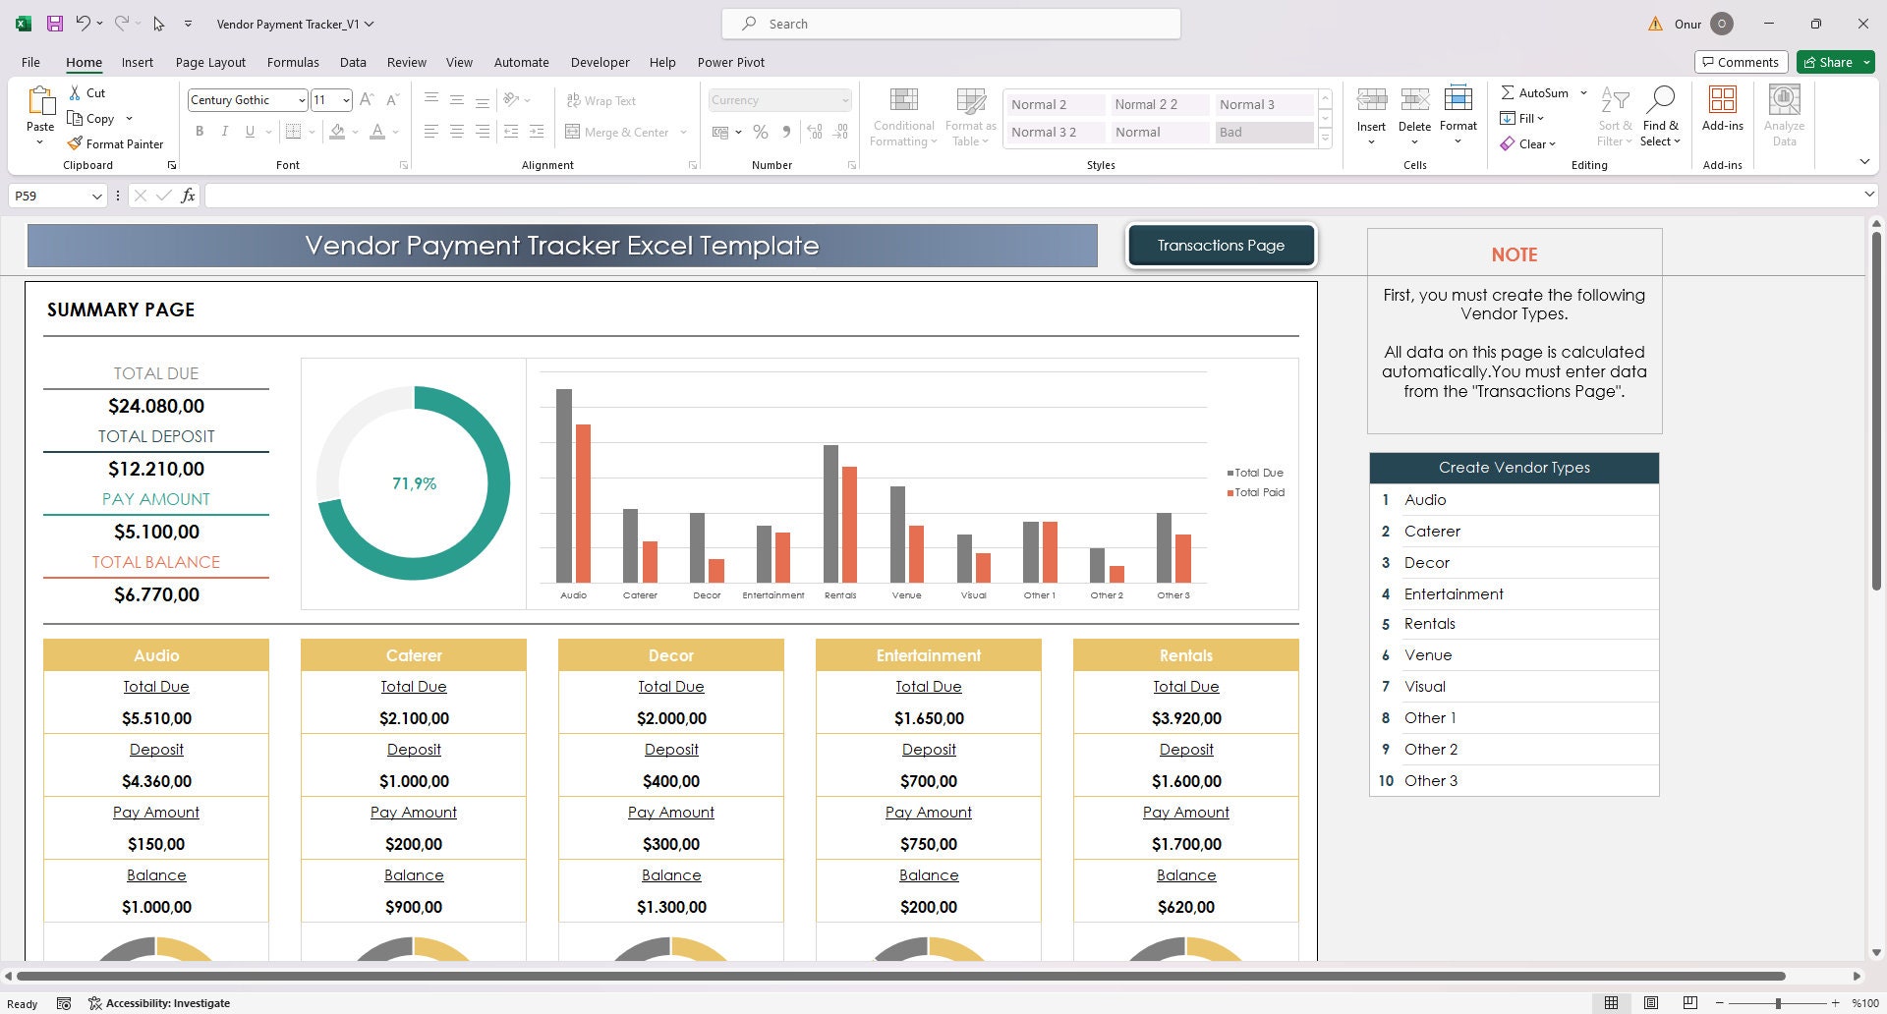Click the Borders icon in Font group

(293, 131)
